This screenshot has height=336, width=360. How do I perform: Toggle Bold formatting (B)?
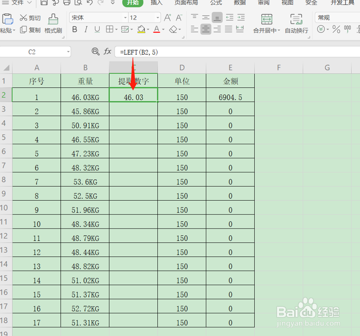point(75,29)
